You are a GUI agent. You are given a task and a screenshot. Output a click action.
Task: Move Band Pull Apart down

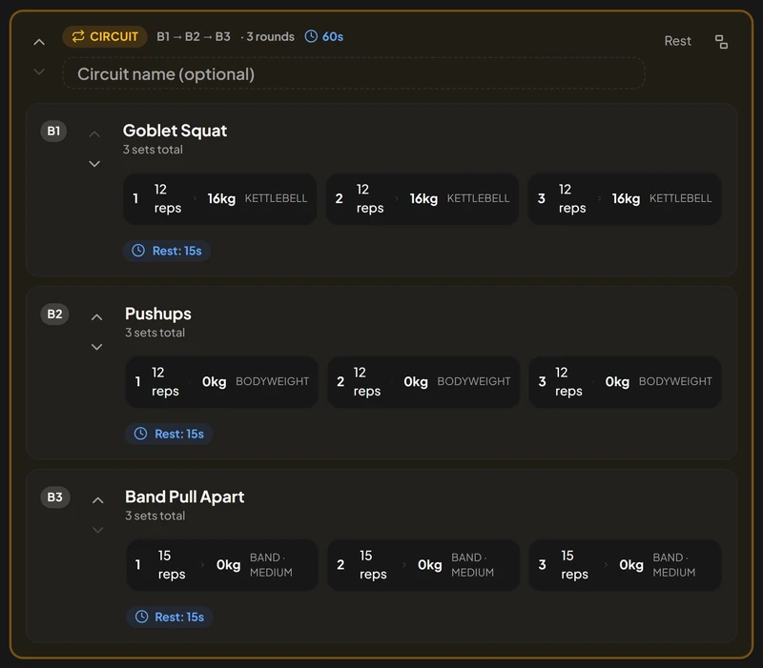(x=98, y=530)
